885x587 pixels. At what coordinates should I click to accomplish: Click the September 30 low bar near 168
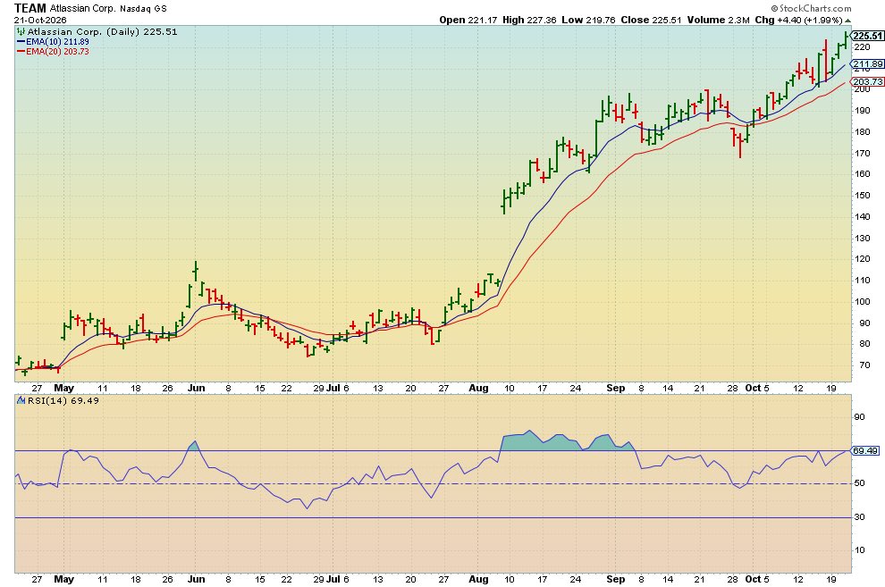pos(740,146)
